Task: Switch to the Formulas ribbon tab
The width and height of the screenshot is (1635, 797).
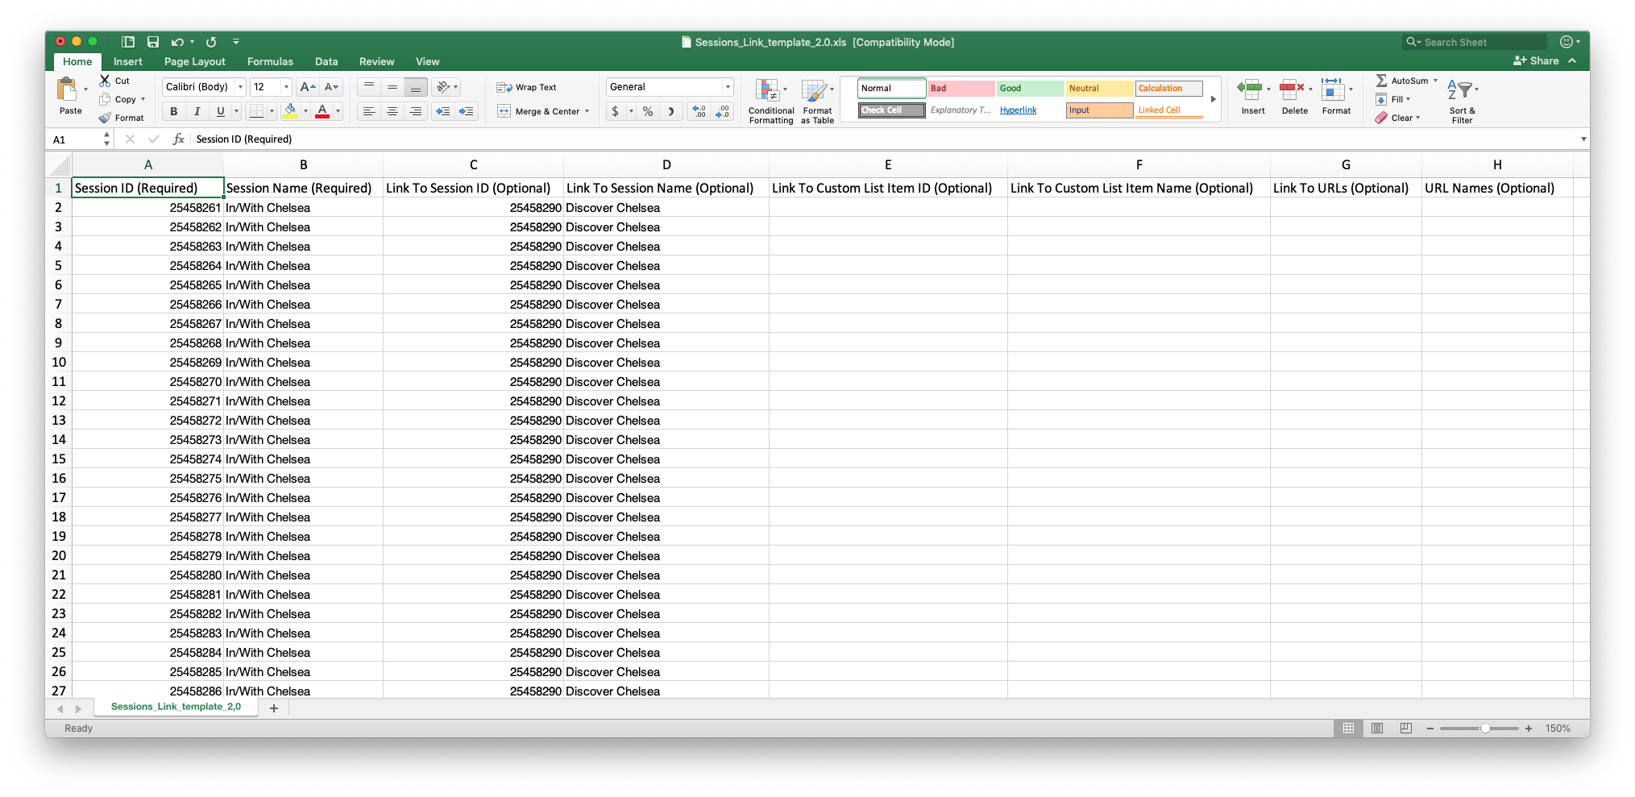Action: [270, 61]
